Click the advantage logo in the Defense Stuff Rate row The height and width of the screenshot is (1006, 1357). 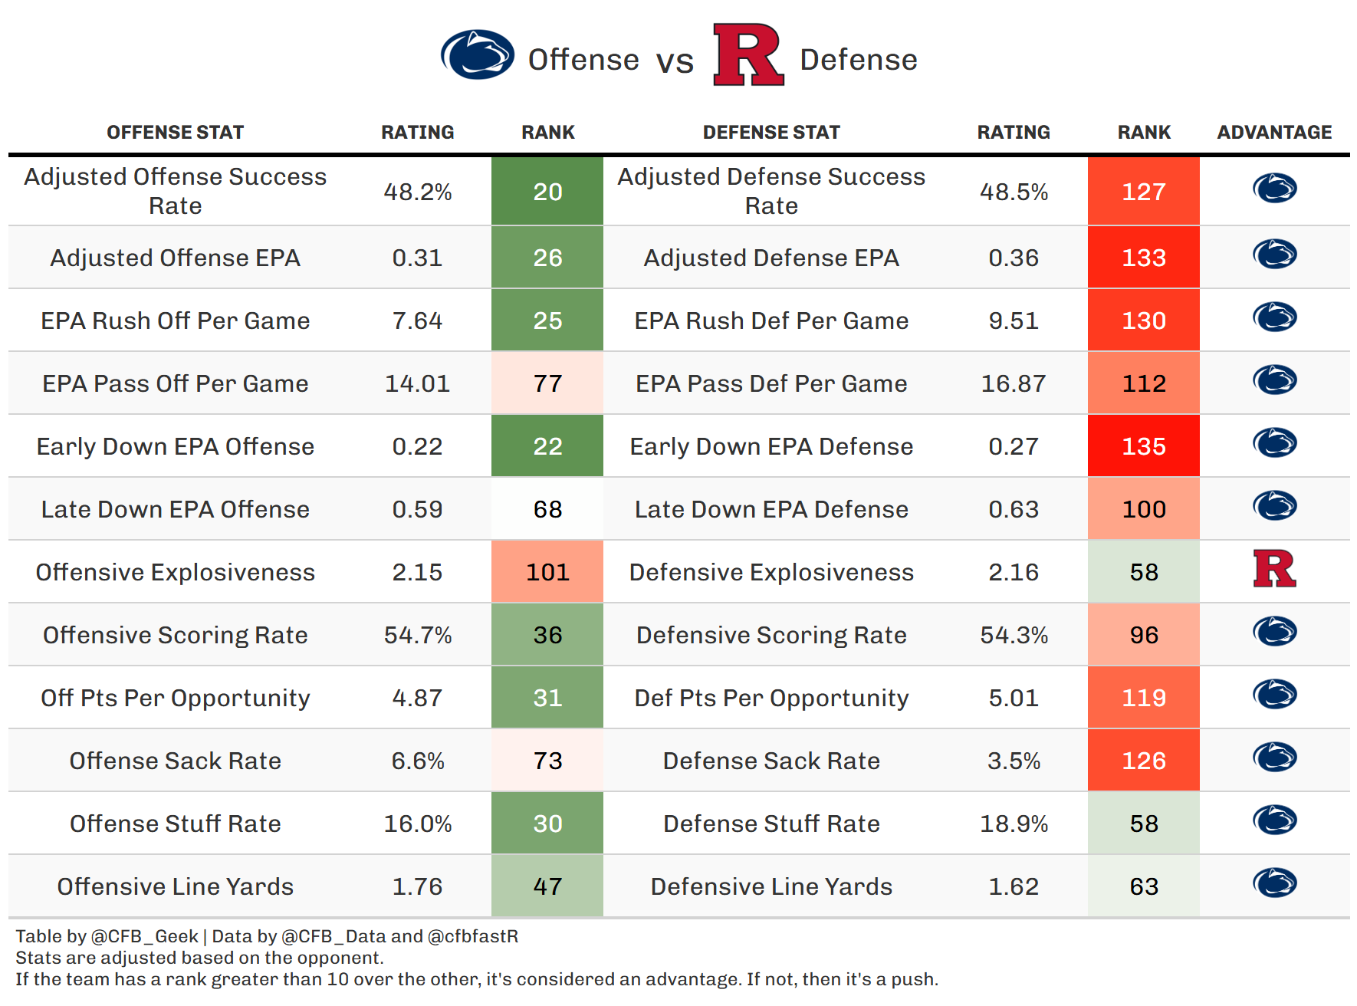[x=1274, y=820]
